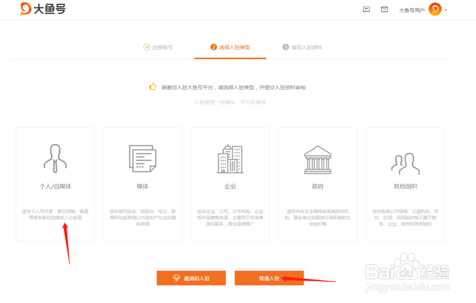The height and width of the screenshot is (303, 476).
Task: Choose the 其他组织 card title
Action: click(x=405, y=186)
